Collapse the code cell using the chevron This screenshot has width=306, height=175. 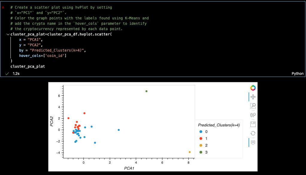point(8,34)
